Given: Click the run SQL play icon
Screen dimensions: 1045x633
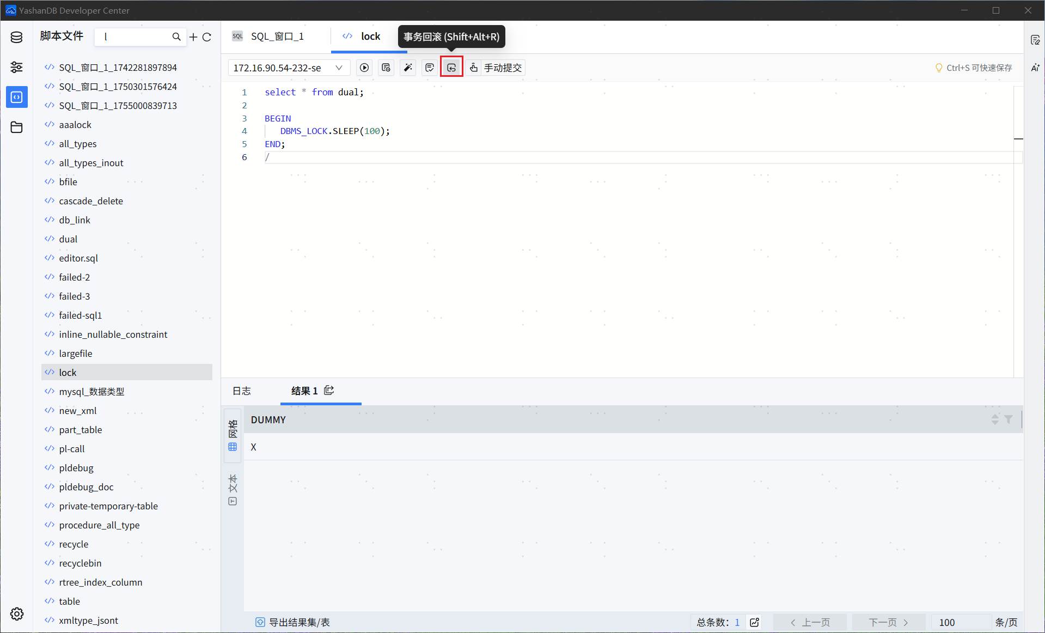Looking at the screenshot, I should pyautogui.click(x=364, y=68).
